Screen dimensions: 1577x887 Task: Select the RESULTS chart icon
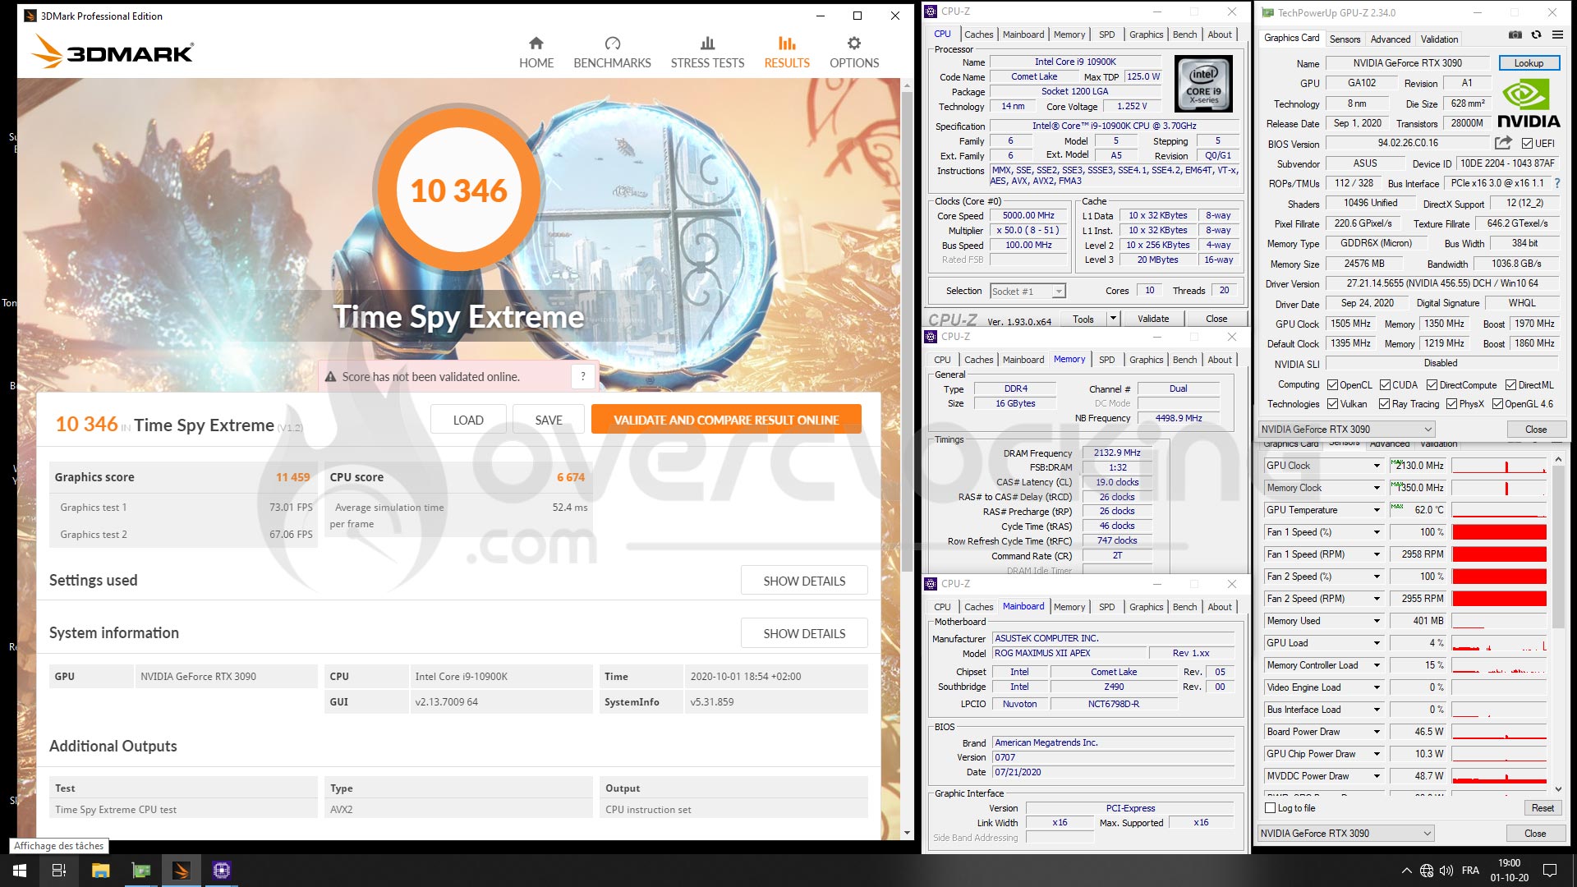click(787, 44)
